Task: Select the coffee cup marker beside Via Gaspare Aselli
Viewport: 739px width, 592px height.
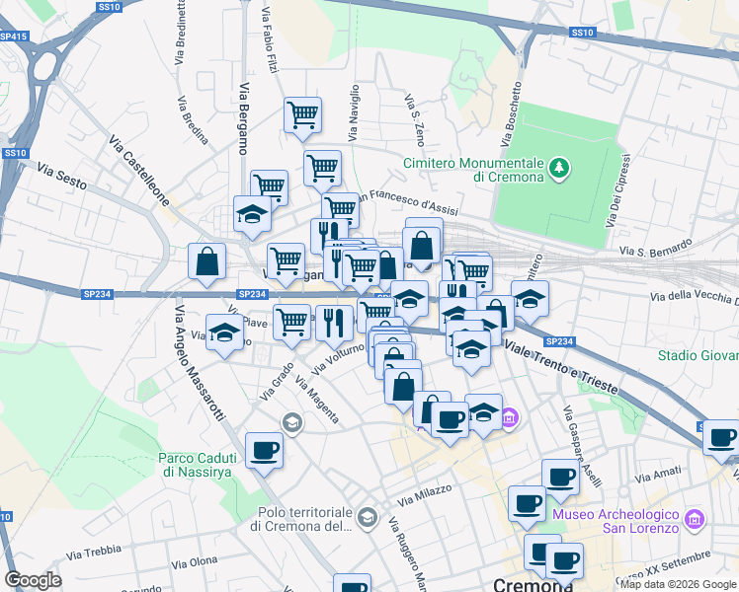Action: tap(560, 479)
